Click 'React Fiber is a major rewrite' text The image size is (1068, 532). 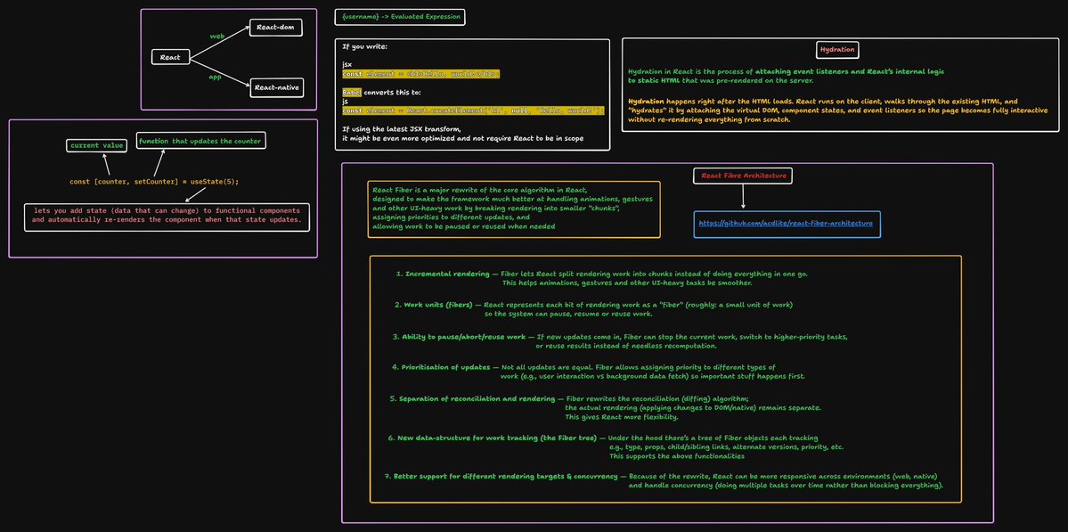tap(512, 208)
